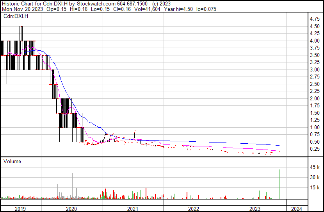Viewport: 324px width, 212px height.
Task: Click the 'Mon Nov 20 2023' date text
Action: pos(23,9)
